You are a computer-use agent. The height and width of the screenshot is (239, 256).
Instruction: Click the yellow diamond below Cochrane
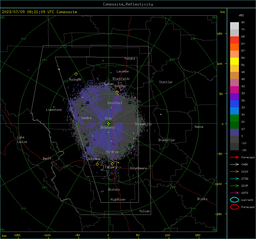pos(97,164)
